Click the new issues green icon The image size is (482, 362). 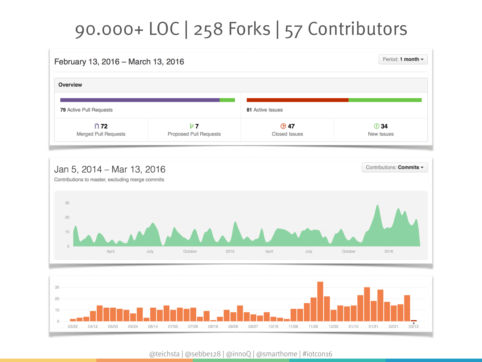377,126
